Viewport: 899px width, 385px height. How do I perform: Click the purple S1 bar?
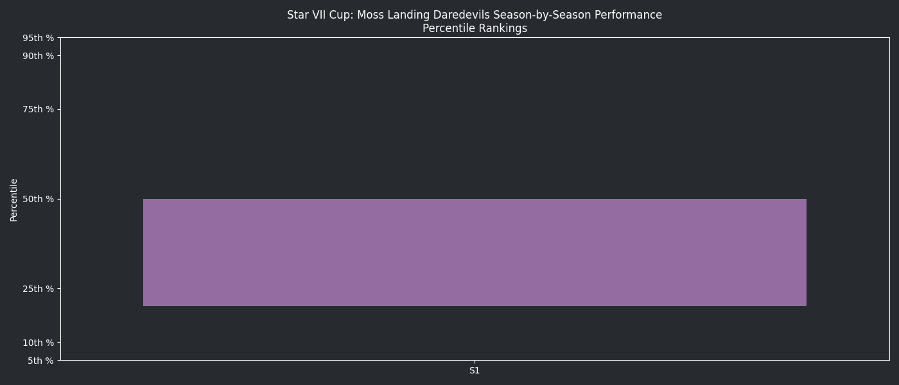[x=475, y=252]
